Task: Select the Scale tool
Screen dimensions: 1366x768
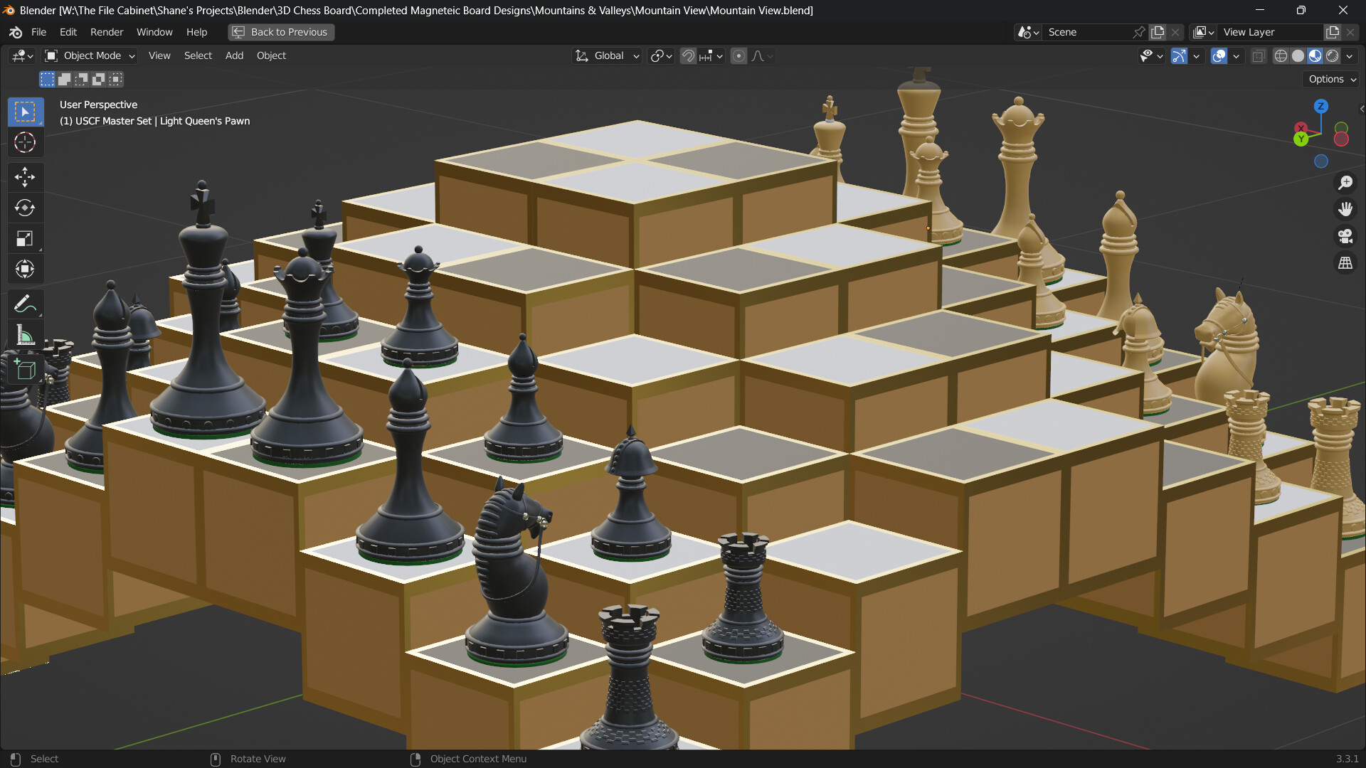Action: pyautogui.click(x=26, y=238)
